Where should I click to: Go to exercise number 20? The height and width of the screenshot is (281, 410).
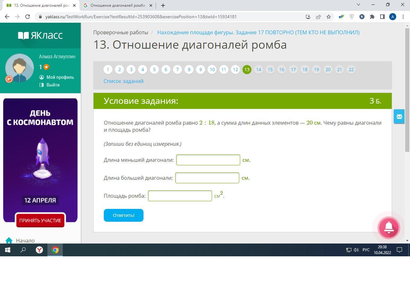(x=328, y=70)
